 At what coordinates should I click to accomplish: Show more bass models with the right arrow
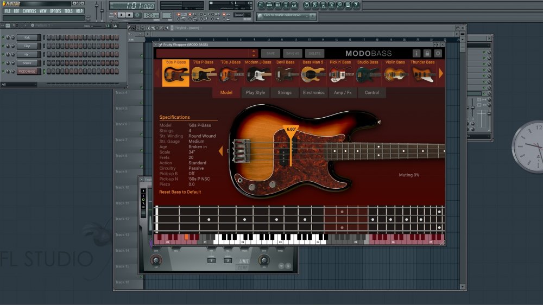441,73
